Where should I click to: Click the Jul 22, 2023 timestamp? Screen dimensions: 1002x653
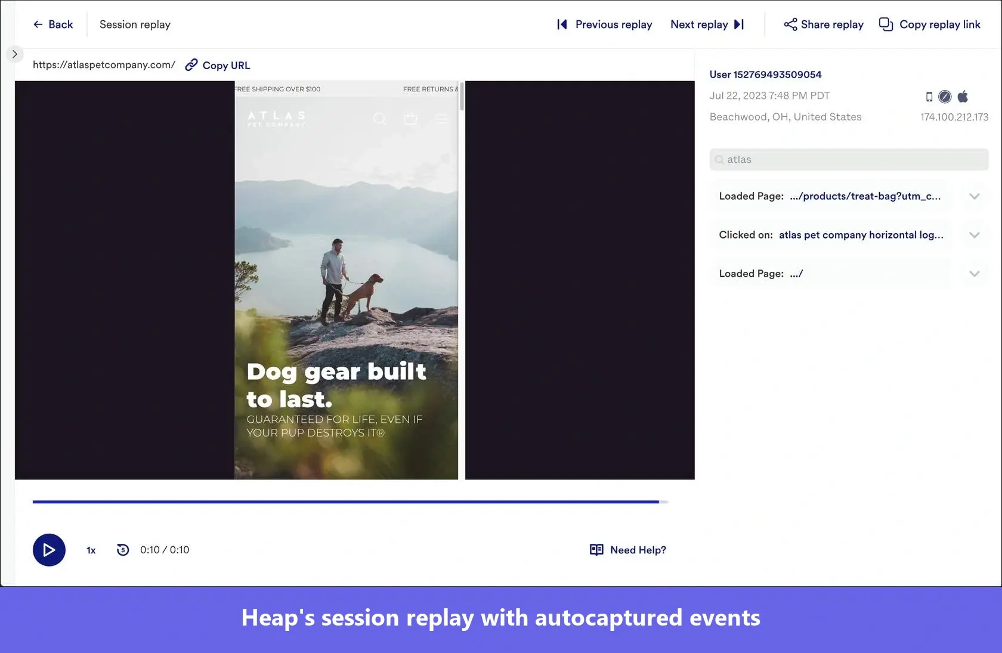pos(769,96)
